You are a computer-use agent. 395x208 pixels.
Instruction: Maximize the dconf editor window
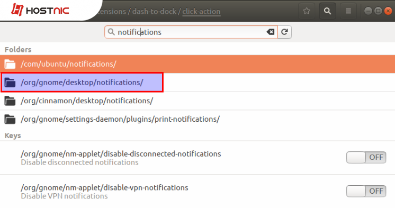click(x=378, y=11)
